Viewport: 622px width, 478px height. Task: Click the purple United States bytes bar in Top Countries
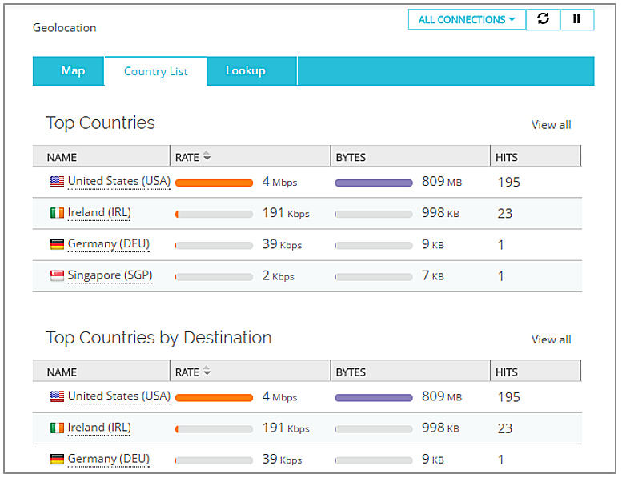click(x=373, y=183)
